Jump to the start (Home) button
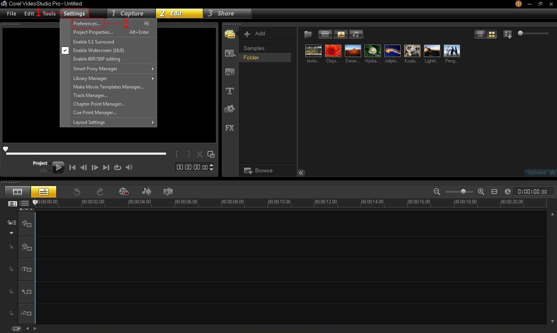Viewport: 557px width, 333px height. tap(72, 167)
